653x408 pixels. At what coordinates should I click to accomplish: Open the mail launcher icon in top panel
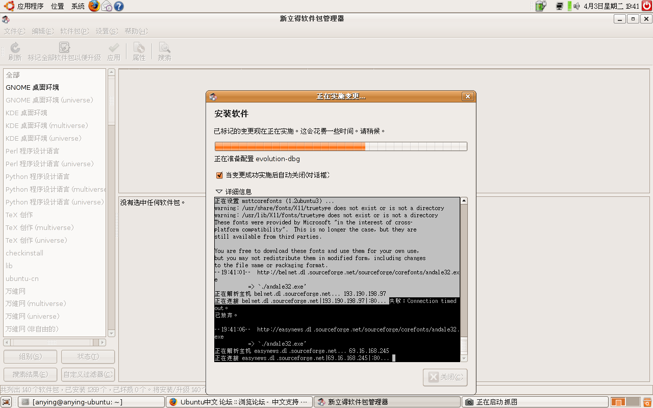pos(107,6)
